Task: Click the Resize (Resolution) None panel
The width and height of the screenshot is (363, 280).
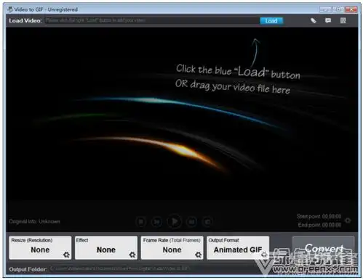Action: coord(40,248)
